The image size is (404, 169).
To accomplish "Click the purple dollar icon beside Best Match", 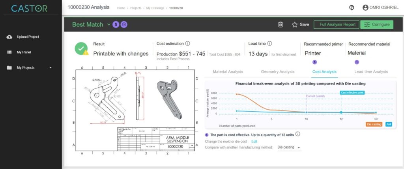I will (116, 24).
